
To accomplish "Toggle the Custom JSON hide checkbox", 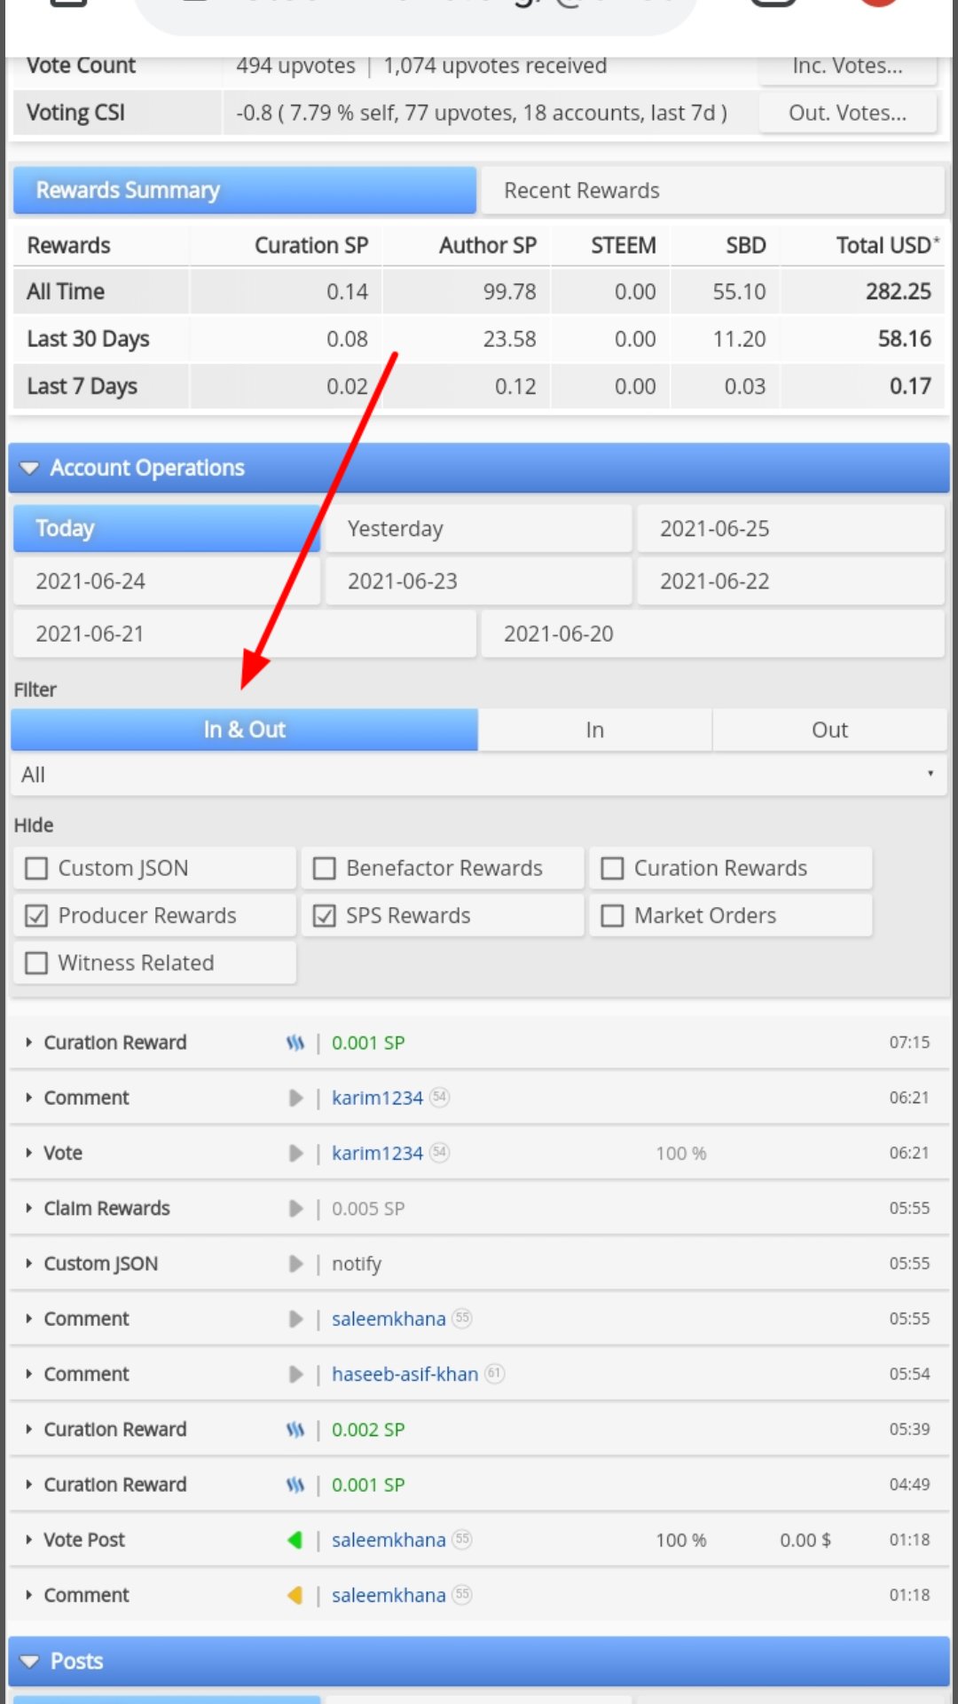I will (36, 868).
